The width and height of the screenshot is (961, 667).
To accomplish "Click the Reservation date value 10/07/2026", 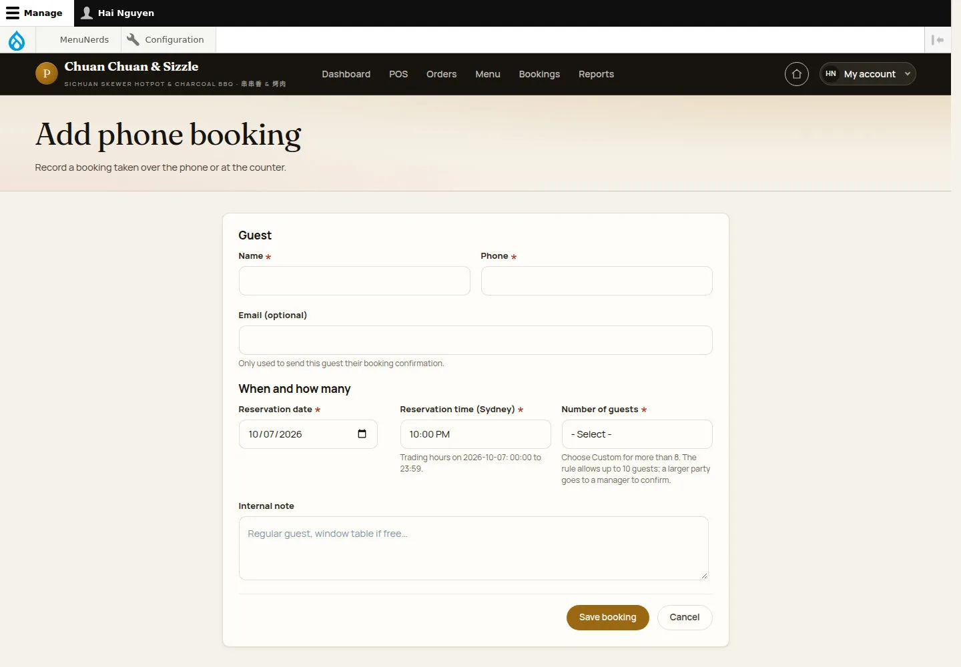I will 275,434.
